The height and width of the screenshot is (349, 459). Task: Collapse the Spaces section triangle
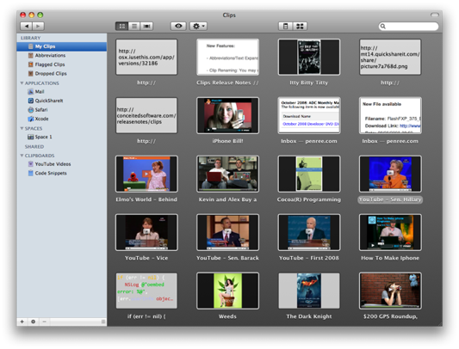[22, 128]
